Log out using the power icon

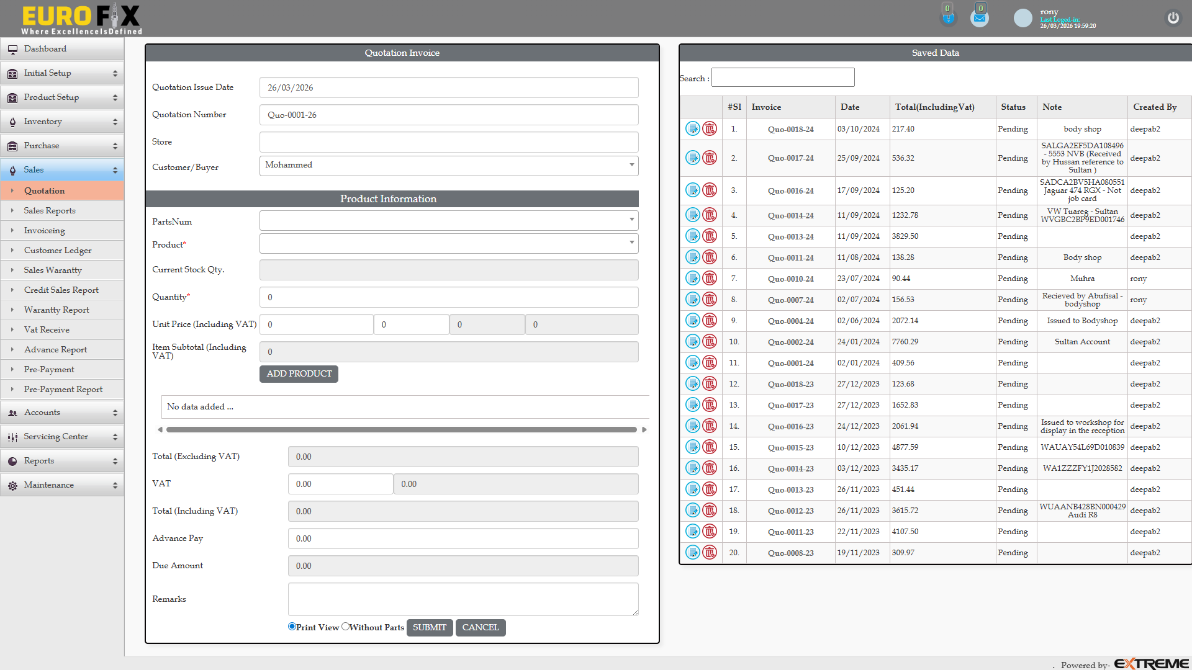point(1173,18)
